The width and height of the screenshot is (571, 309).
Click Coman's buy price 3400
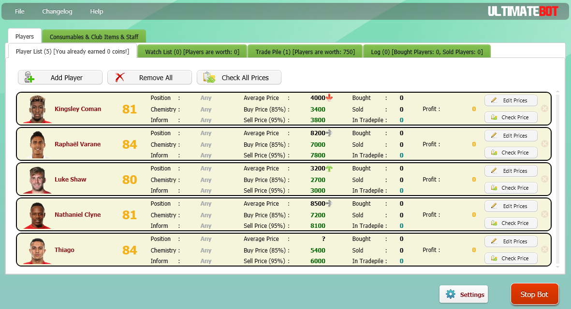coord(318,109)
